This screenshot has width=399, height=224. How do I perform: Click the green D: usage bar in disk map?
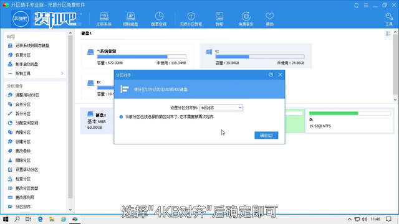[x=350, y=113]
